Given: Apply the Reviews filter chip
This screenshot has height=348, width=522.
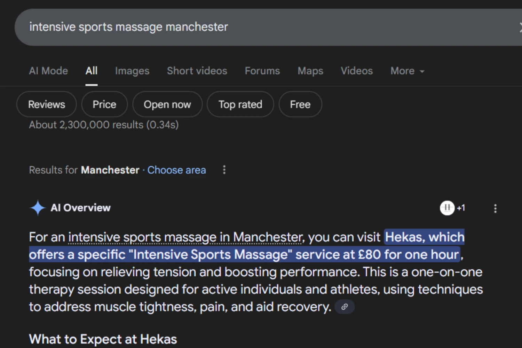Looking at the screenshot, I should [x=47, y=104].
